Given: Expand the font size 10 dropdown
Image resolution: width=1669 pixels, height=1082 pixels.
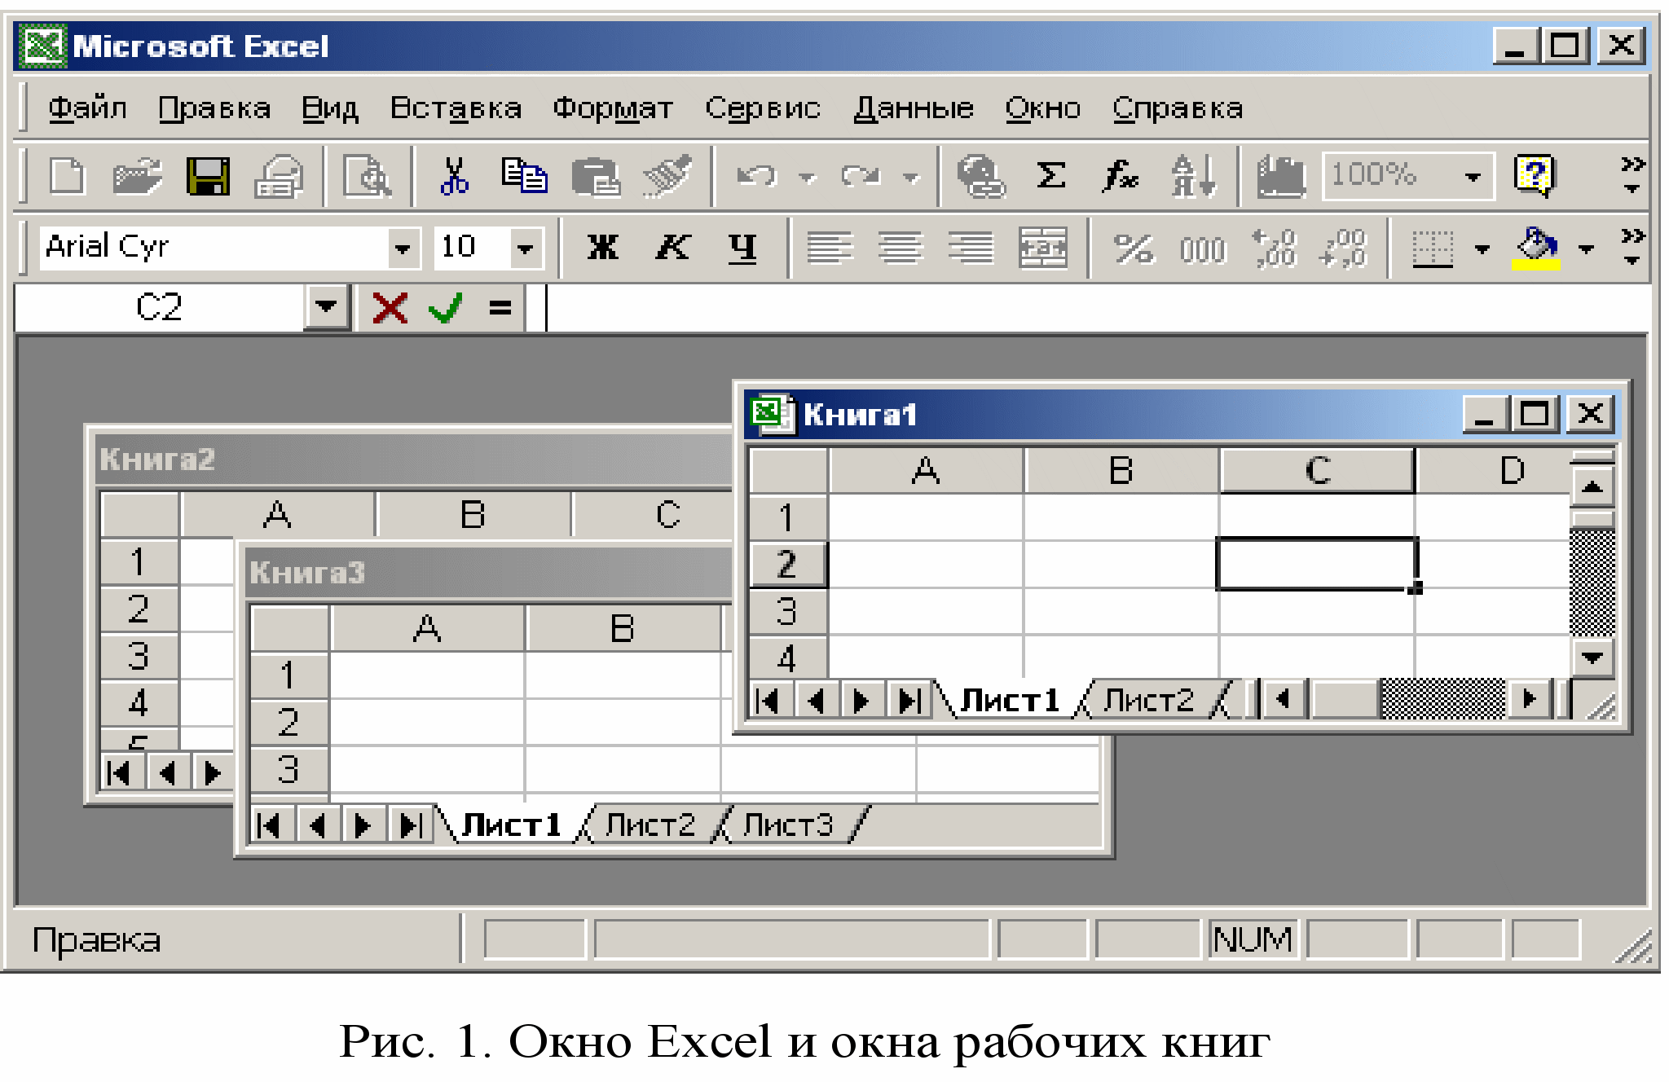Looking at the screenshot, I should (x=526, y=248).
